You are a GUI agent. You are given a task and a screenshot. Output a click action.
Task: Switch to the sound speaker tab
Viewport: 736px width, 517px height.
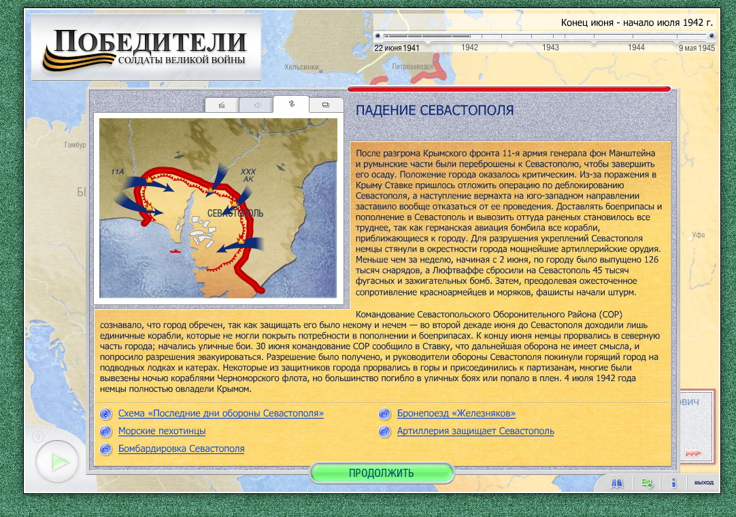257,105
